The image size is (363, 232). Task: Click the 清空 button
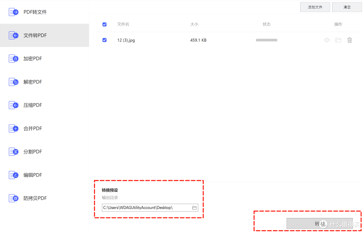point(347,7)
